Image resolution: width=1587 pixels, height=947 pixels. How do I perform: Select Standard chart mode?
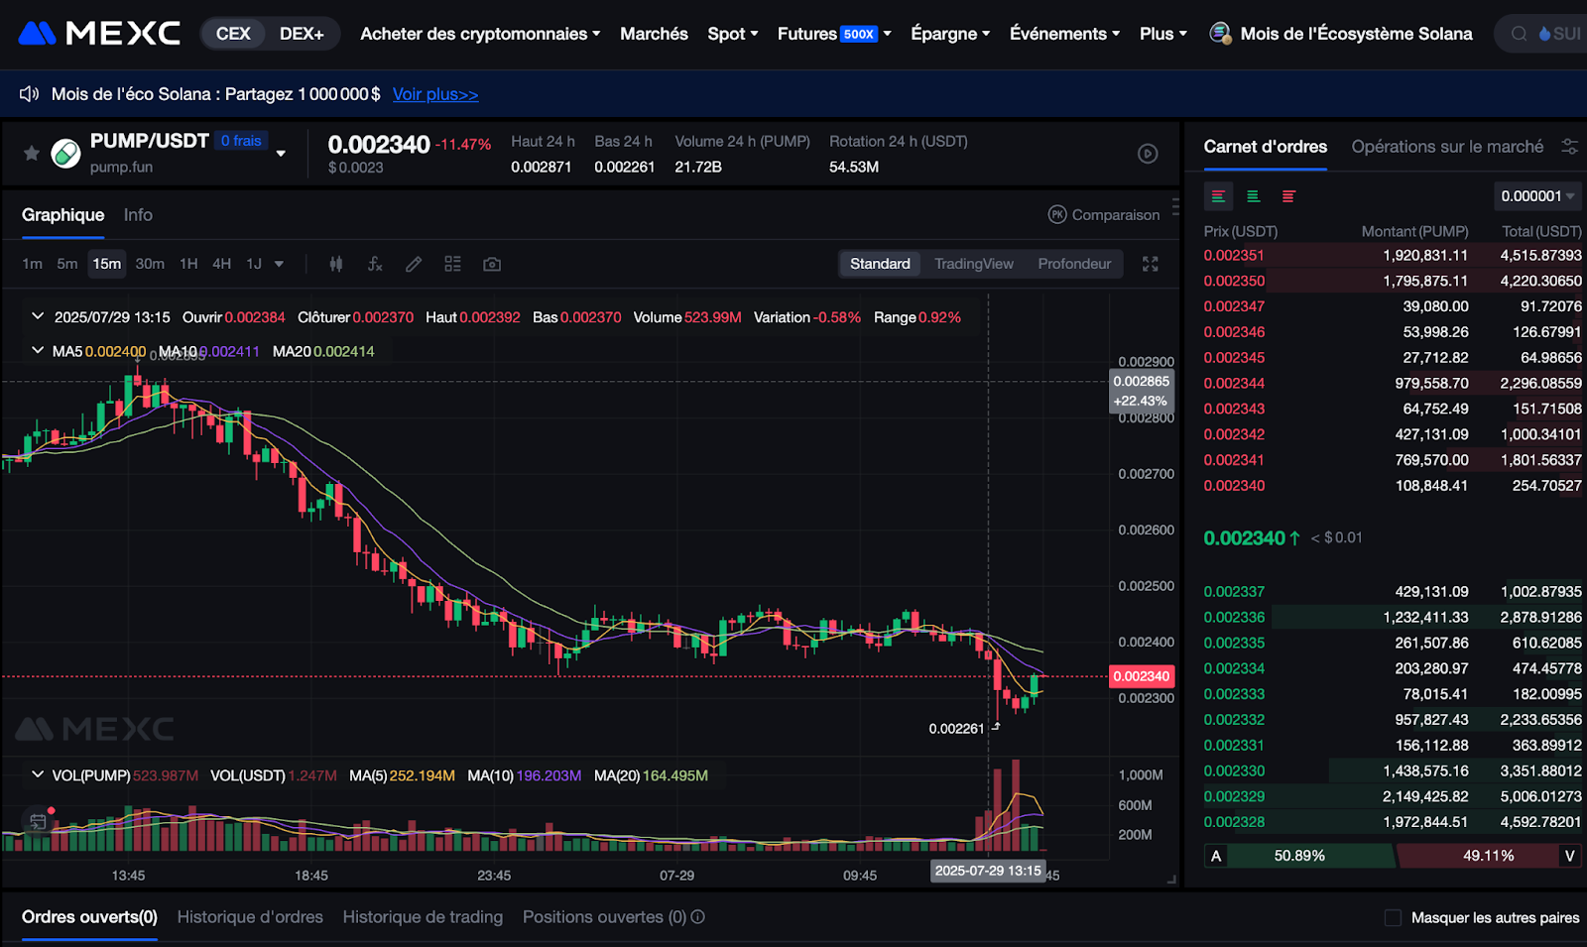pyautogui.click(x=880, y=264)
